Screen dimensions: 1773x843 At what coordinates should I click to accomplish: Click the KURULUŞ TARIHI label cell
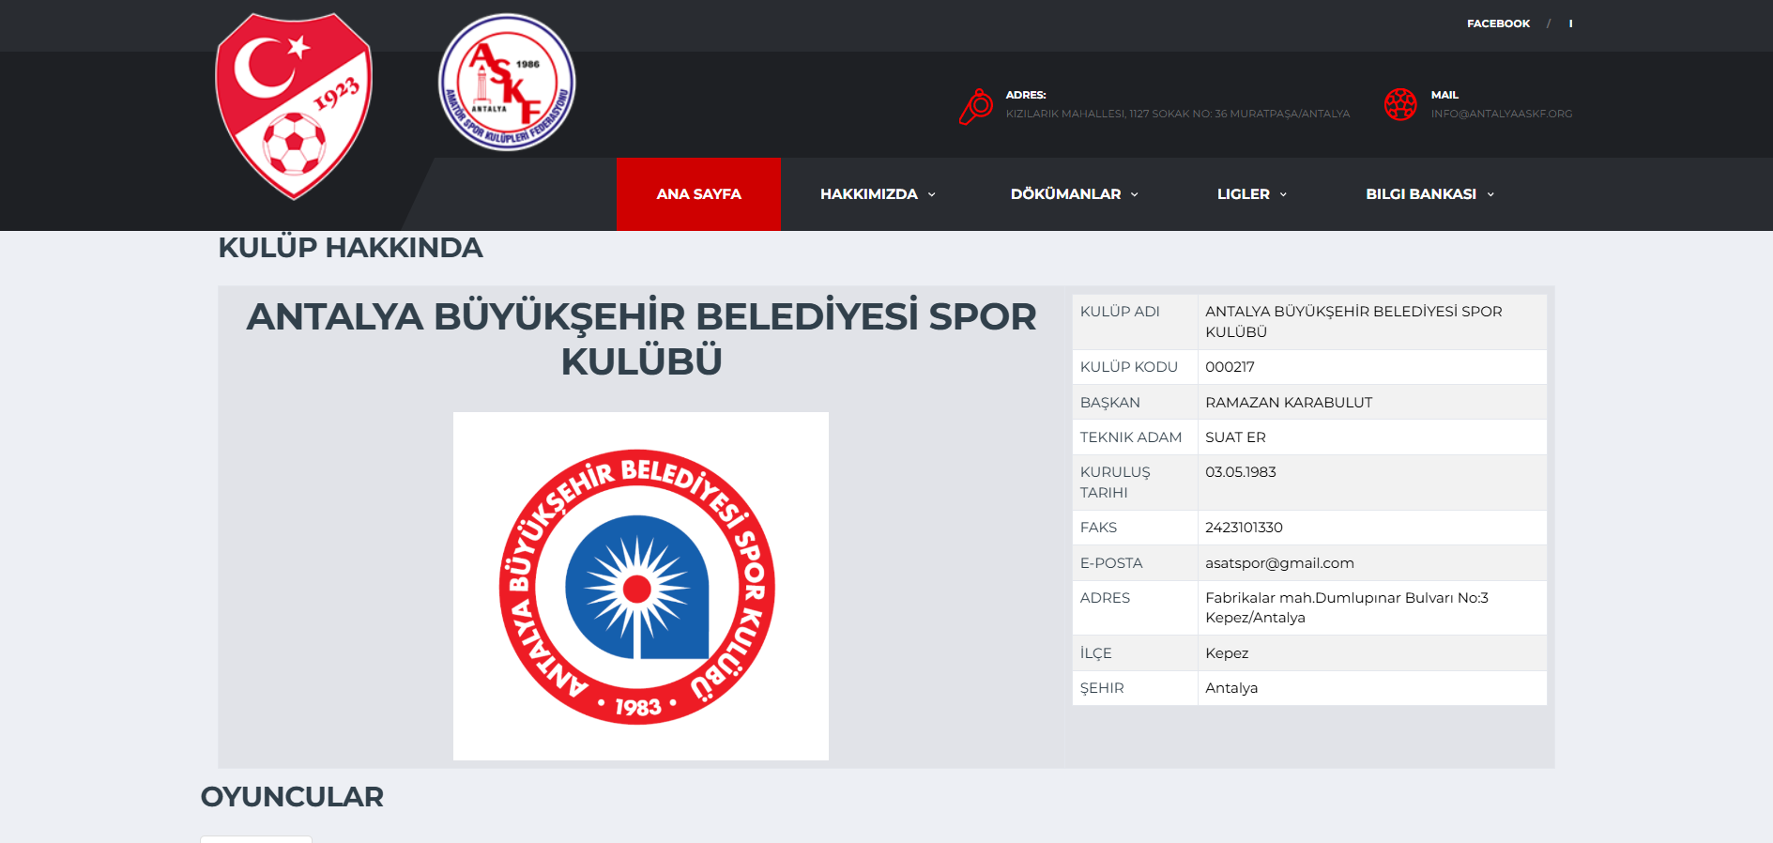click(1135, 483)
